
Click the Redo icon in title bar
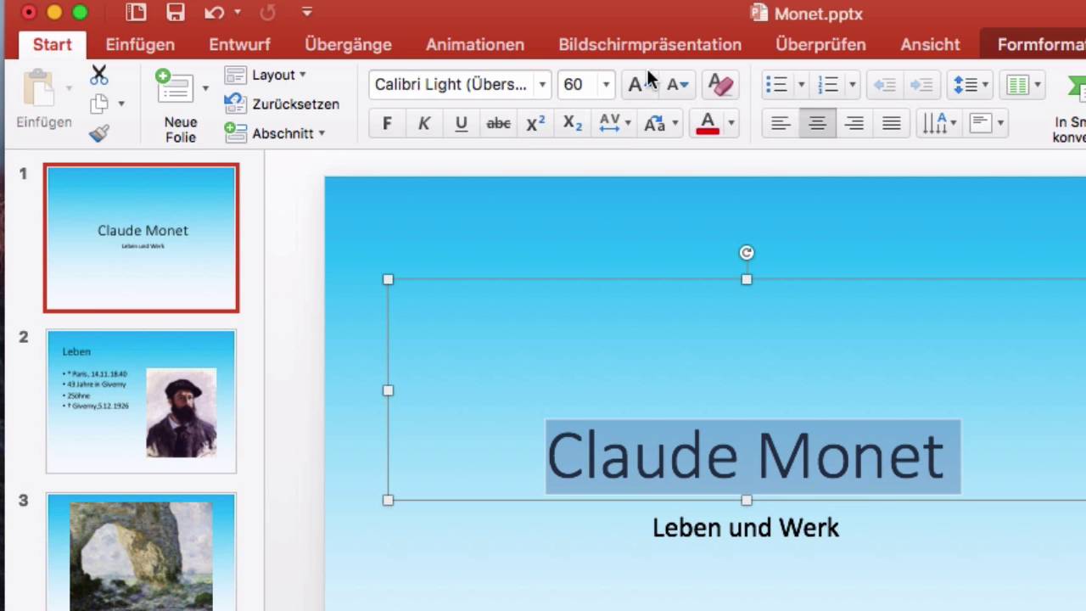267,13
